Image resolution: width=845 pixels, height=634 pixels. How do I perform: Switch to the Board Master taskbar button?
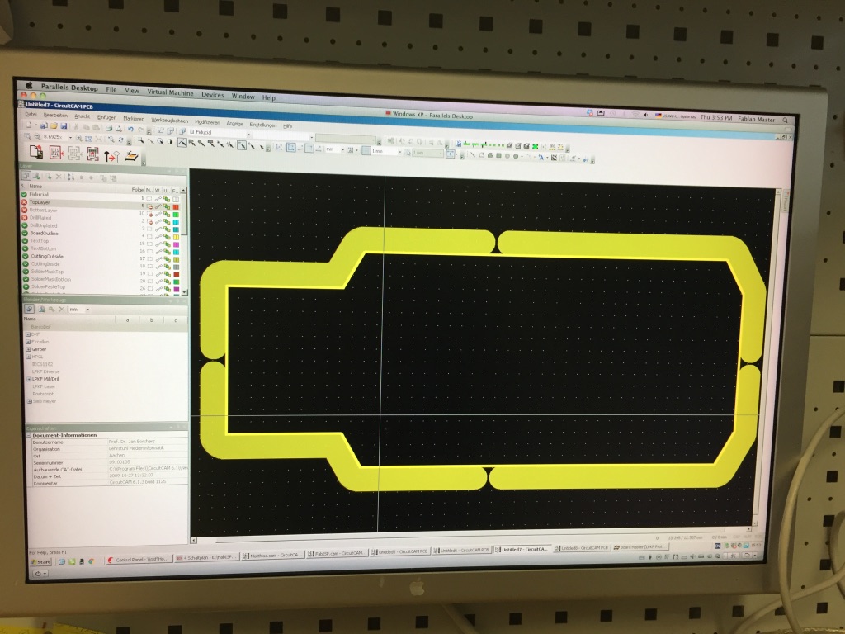click(640, 547)
